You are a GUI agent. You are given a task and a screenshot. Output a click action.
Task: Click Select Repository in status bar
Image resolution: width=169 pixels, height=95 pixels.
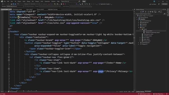tap(159, 94)
